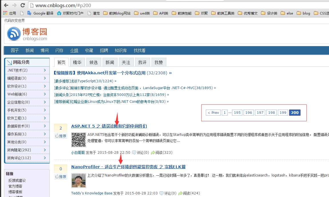Image resolution: width=329 pixels, height=197 pixels.
Task: Expand the .NET技术(2) category arrow
Action: (45, 70)
